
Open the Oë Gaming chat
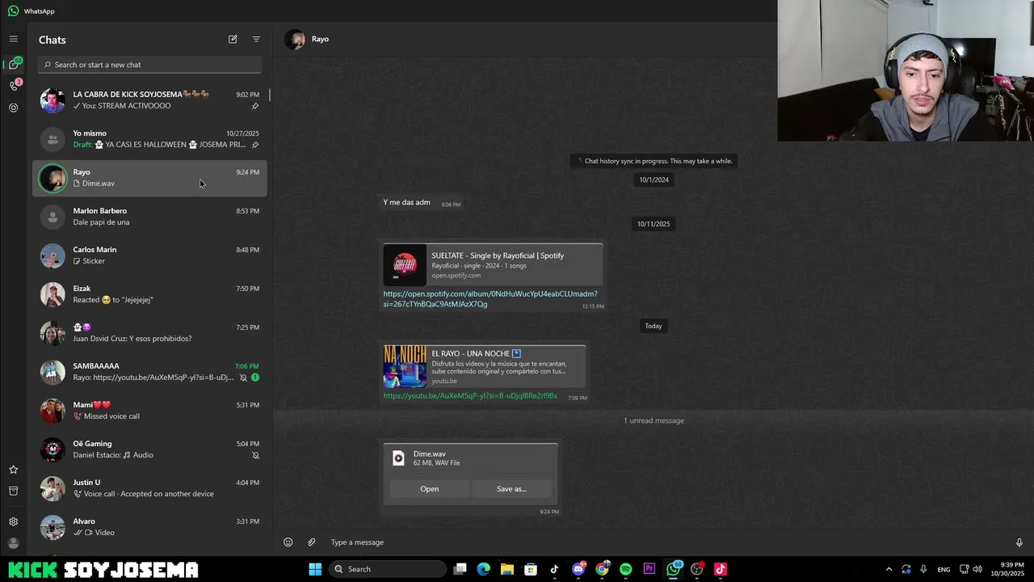149,449
